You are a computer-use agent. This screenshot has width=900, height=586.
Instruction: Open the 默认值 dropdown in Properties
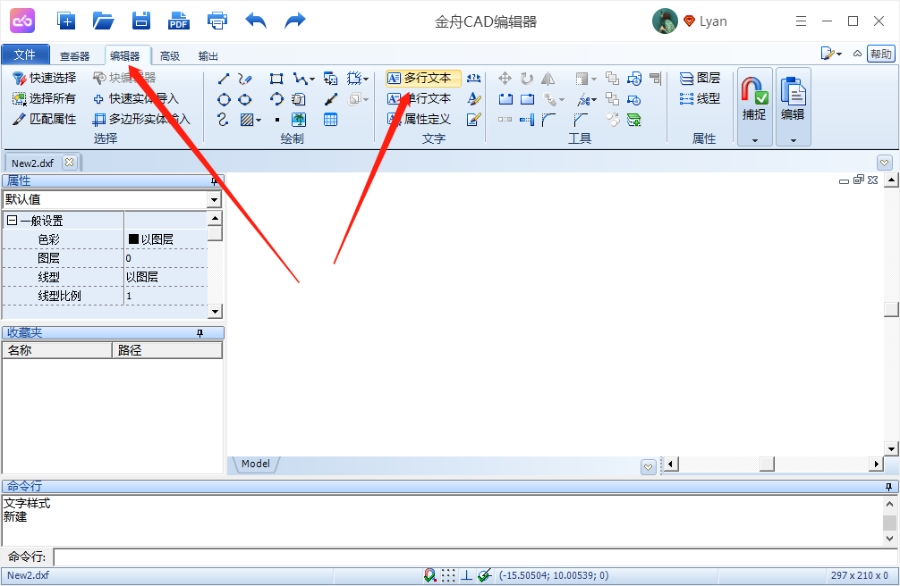(214, 199)
